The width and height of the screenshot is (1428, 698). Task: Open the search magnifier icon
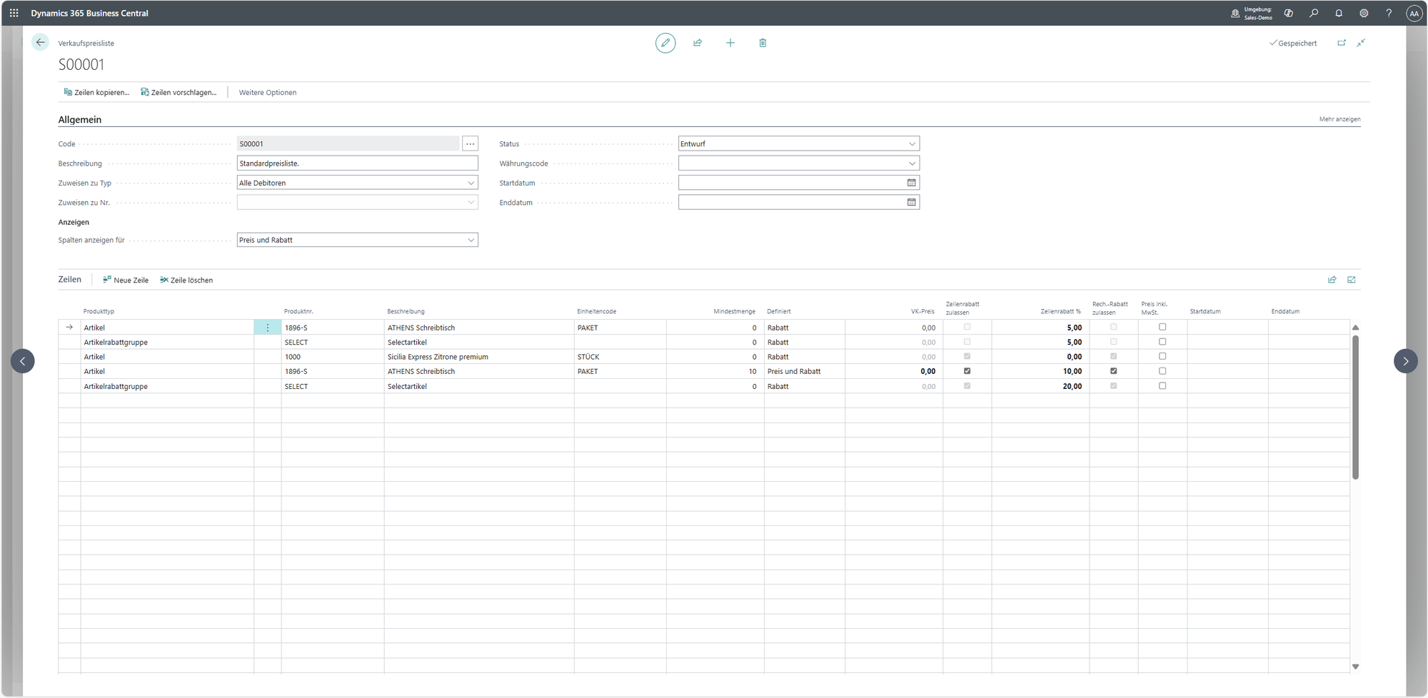click(x=1314, y=13)
